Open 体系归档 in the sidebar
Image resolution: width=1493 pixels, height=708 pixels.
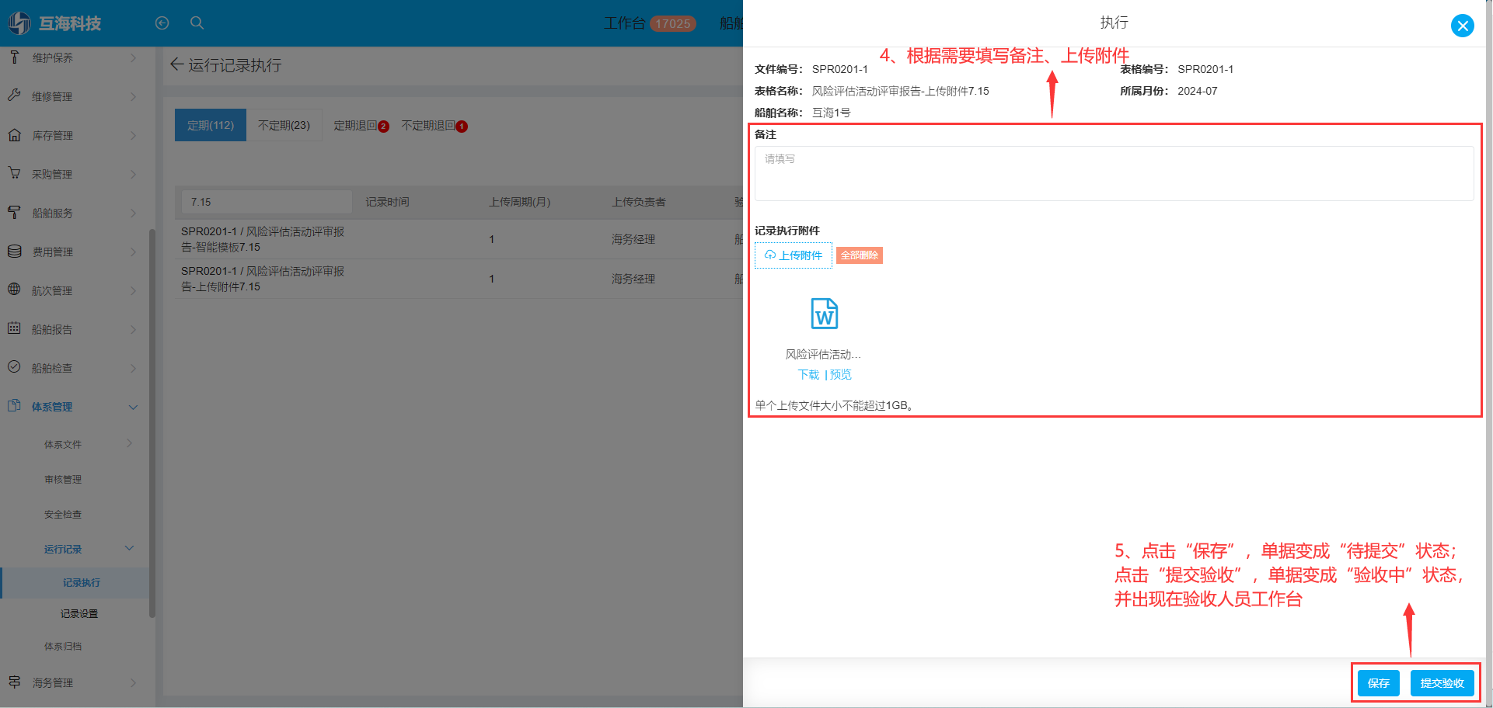(x=63, y=646)
